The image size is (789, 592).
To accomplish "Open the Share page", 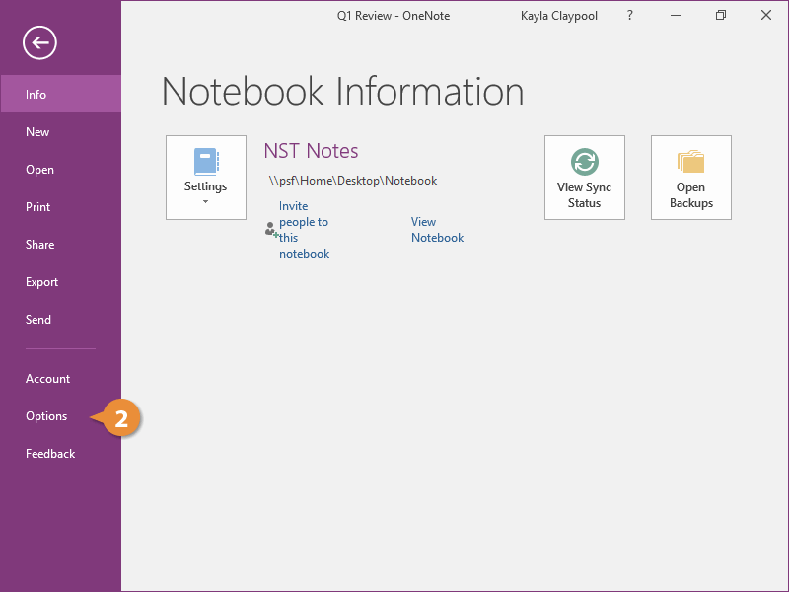I will click(x=61, y=245).
